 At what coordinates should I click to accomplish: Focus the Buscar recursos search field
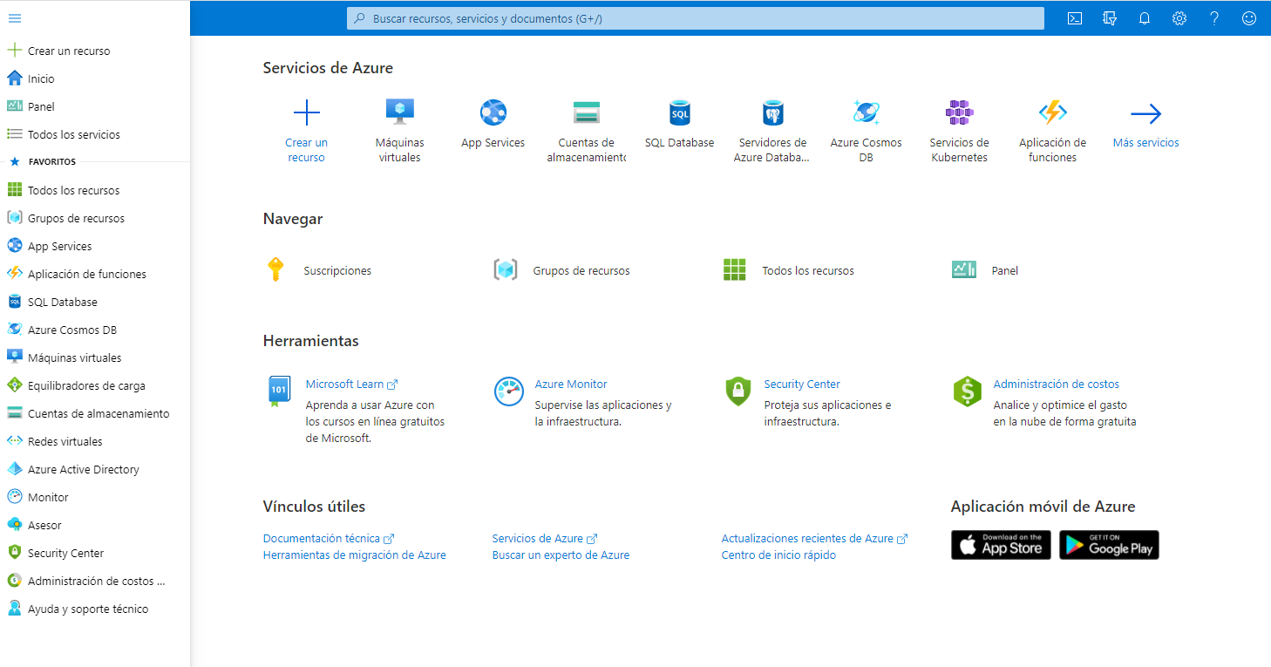click(x=695, y=18)
